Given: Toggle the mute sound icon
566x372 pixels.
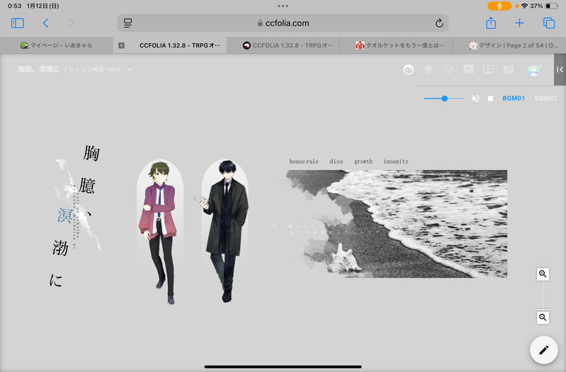Looking at the screenshot, I should [x=475, y=98].
